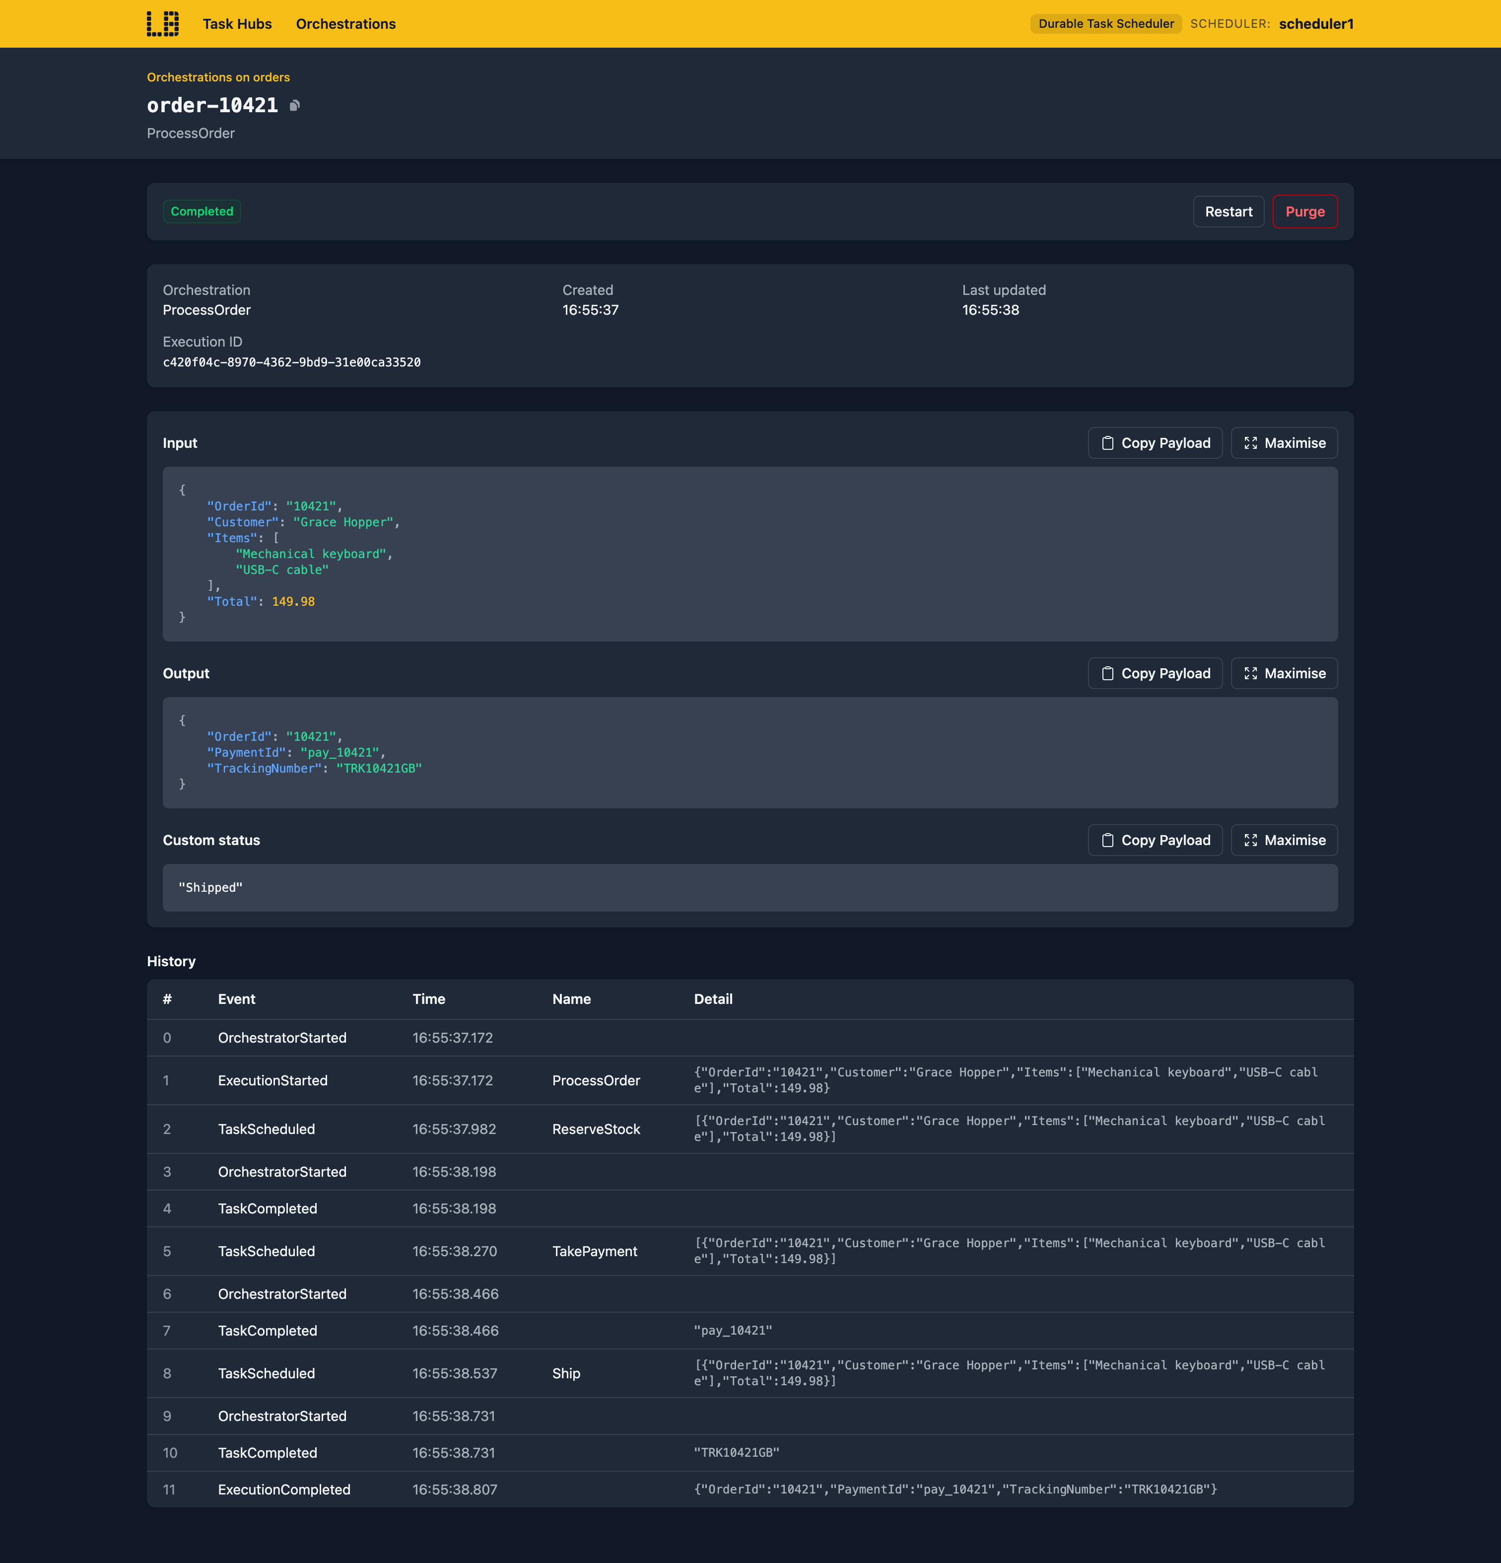Copy Payload for the Input section
1501x1563 pixels.
[1155, 443]
